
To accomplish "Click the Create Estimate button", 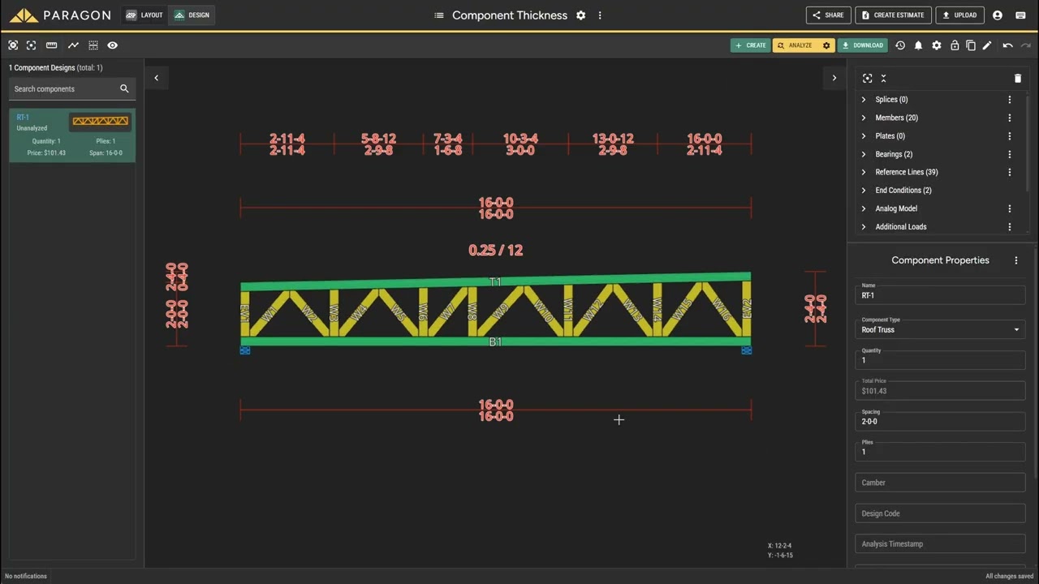I will point(893,15).
